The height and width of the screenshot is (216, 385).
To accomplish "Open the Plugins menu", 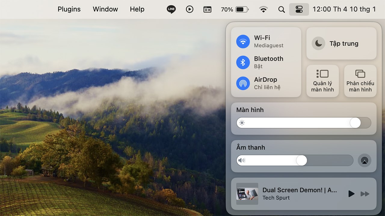I will 69,9.
